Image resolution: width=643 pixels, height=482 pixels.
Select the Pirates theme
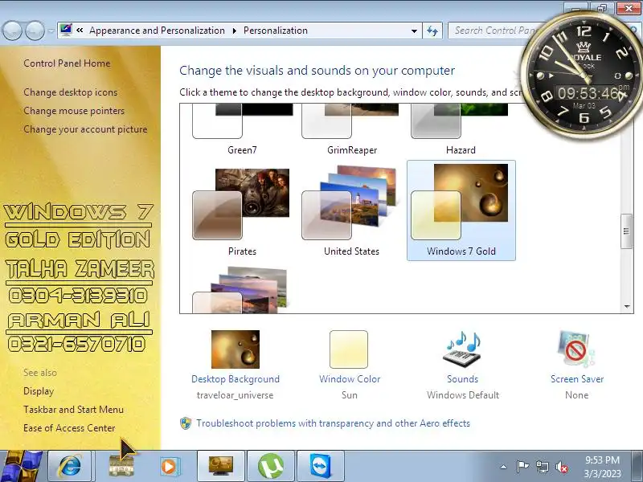[242, 210]
